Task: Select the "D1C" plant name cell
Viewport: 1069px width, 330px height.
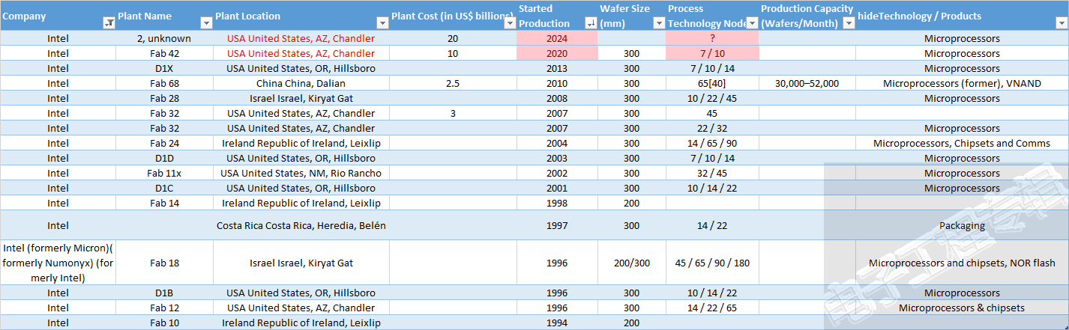Action: point(164,188)
